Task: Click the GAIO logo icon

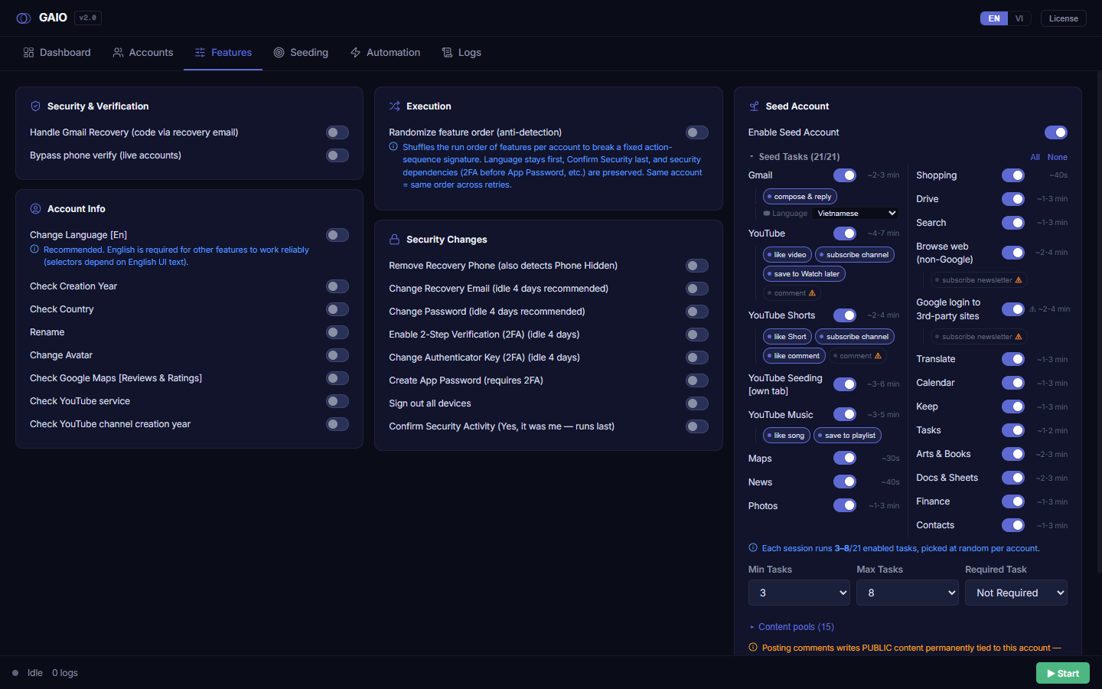Action: (24, 18)
